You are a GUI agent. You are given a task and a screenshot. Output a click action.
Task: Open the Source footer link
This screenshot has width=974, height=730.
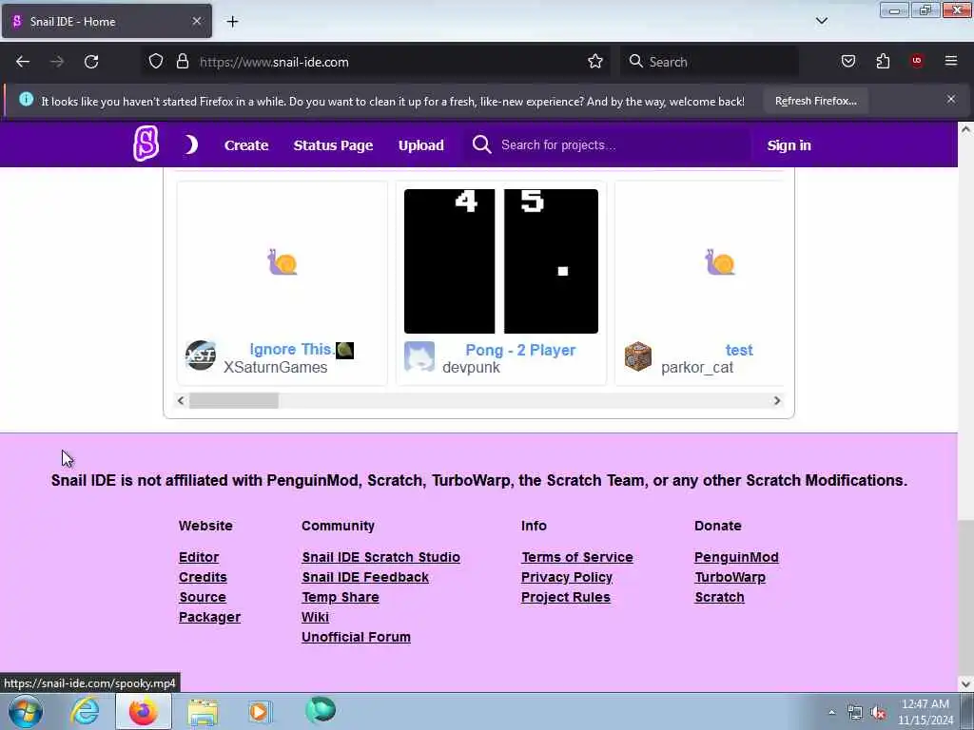tap(203, 597)
